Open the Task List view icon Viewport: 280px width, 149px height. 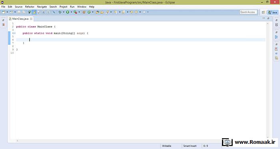(276, 25)
